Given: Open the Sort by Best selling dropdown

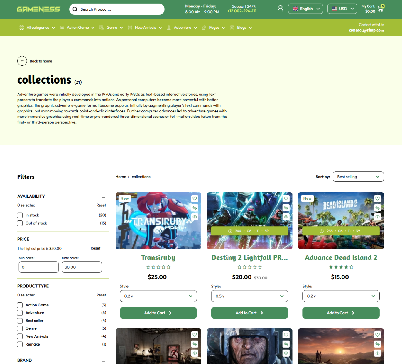Looking at the screenshot, I should pos(358,177).
